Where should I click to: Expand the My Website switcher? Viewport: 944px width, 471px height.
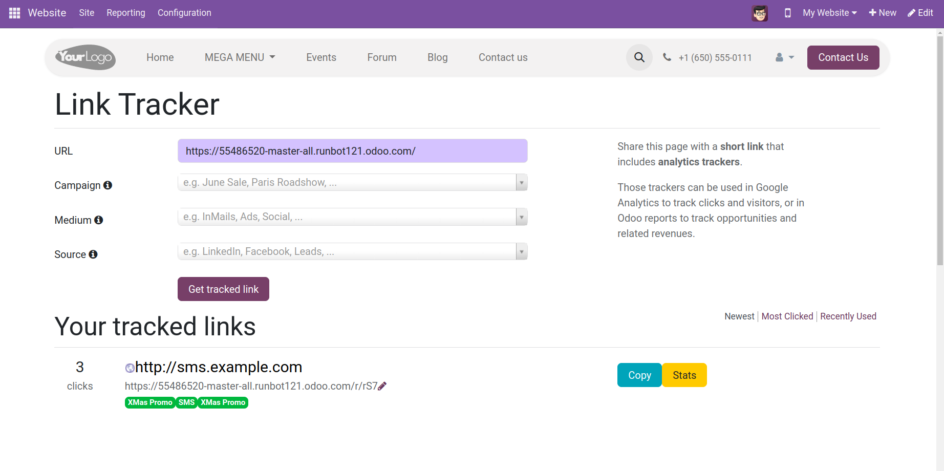coord(830,13)
